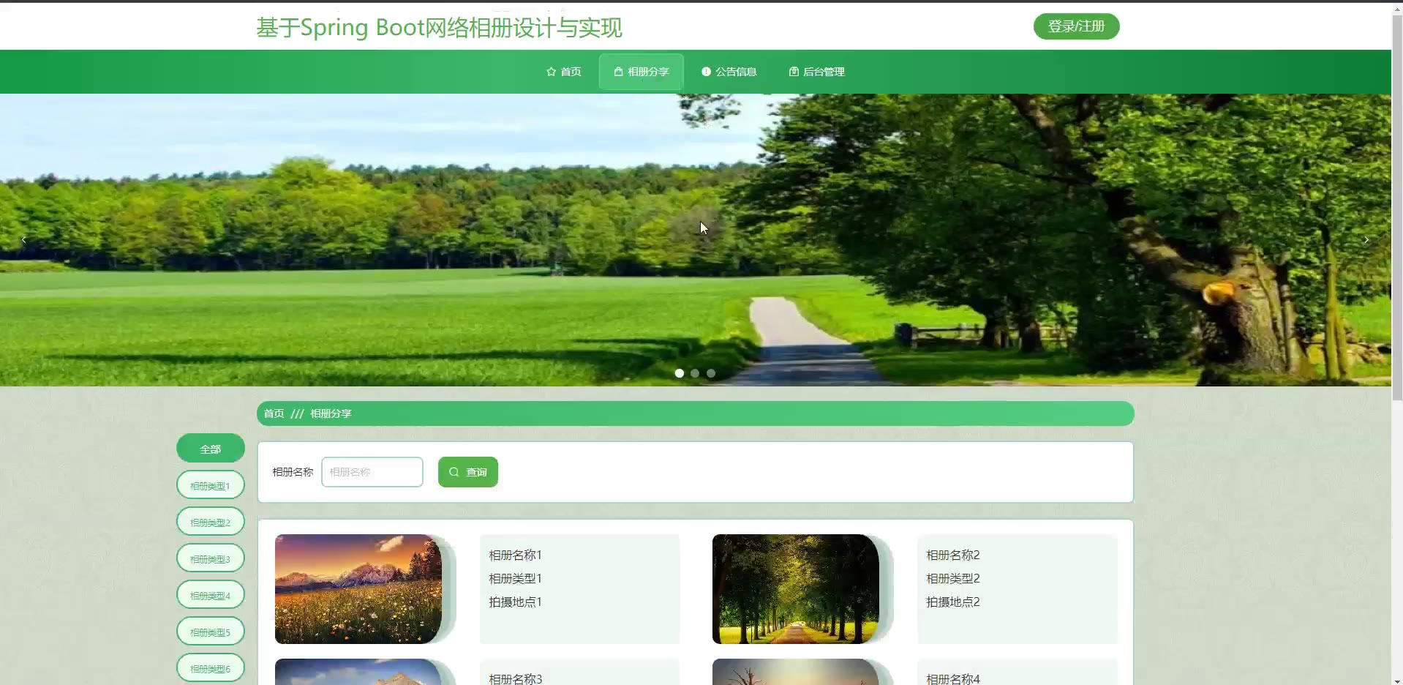1403x685 pixels.
Task: Open the 后台管理 navigation item
Action: tap(817, 72)
